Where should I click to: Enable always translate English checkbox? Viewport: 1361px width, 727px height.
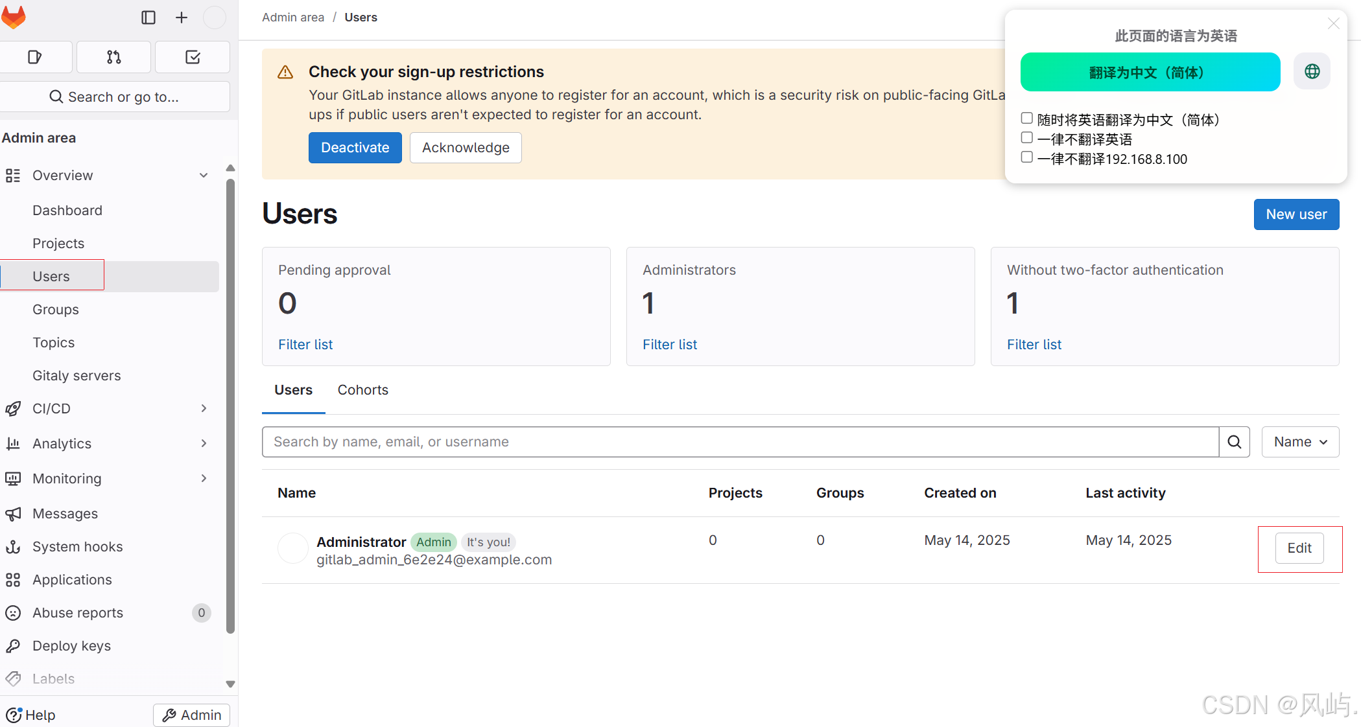tap(1027, 119)
